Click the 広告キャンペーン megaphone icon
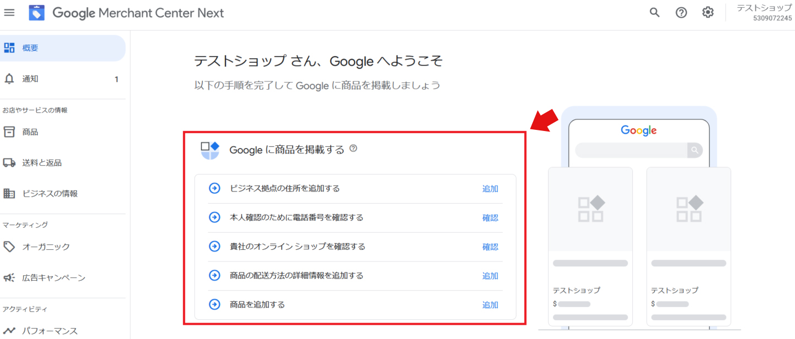This screenshot has height=339, width=795. point(9,278)
